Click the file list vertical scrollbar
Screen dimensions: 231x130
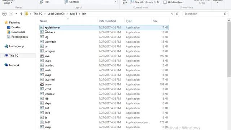pyautogui.click(x=229, y=49)
